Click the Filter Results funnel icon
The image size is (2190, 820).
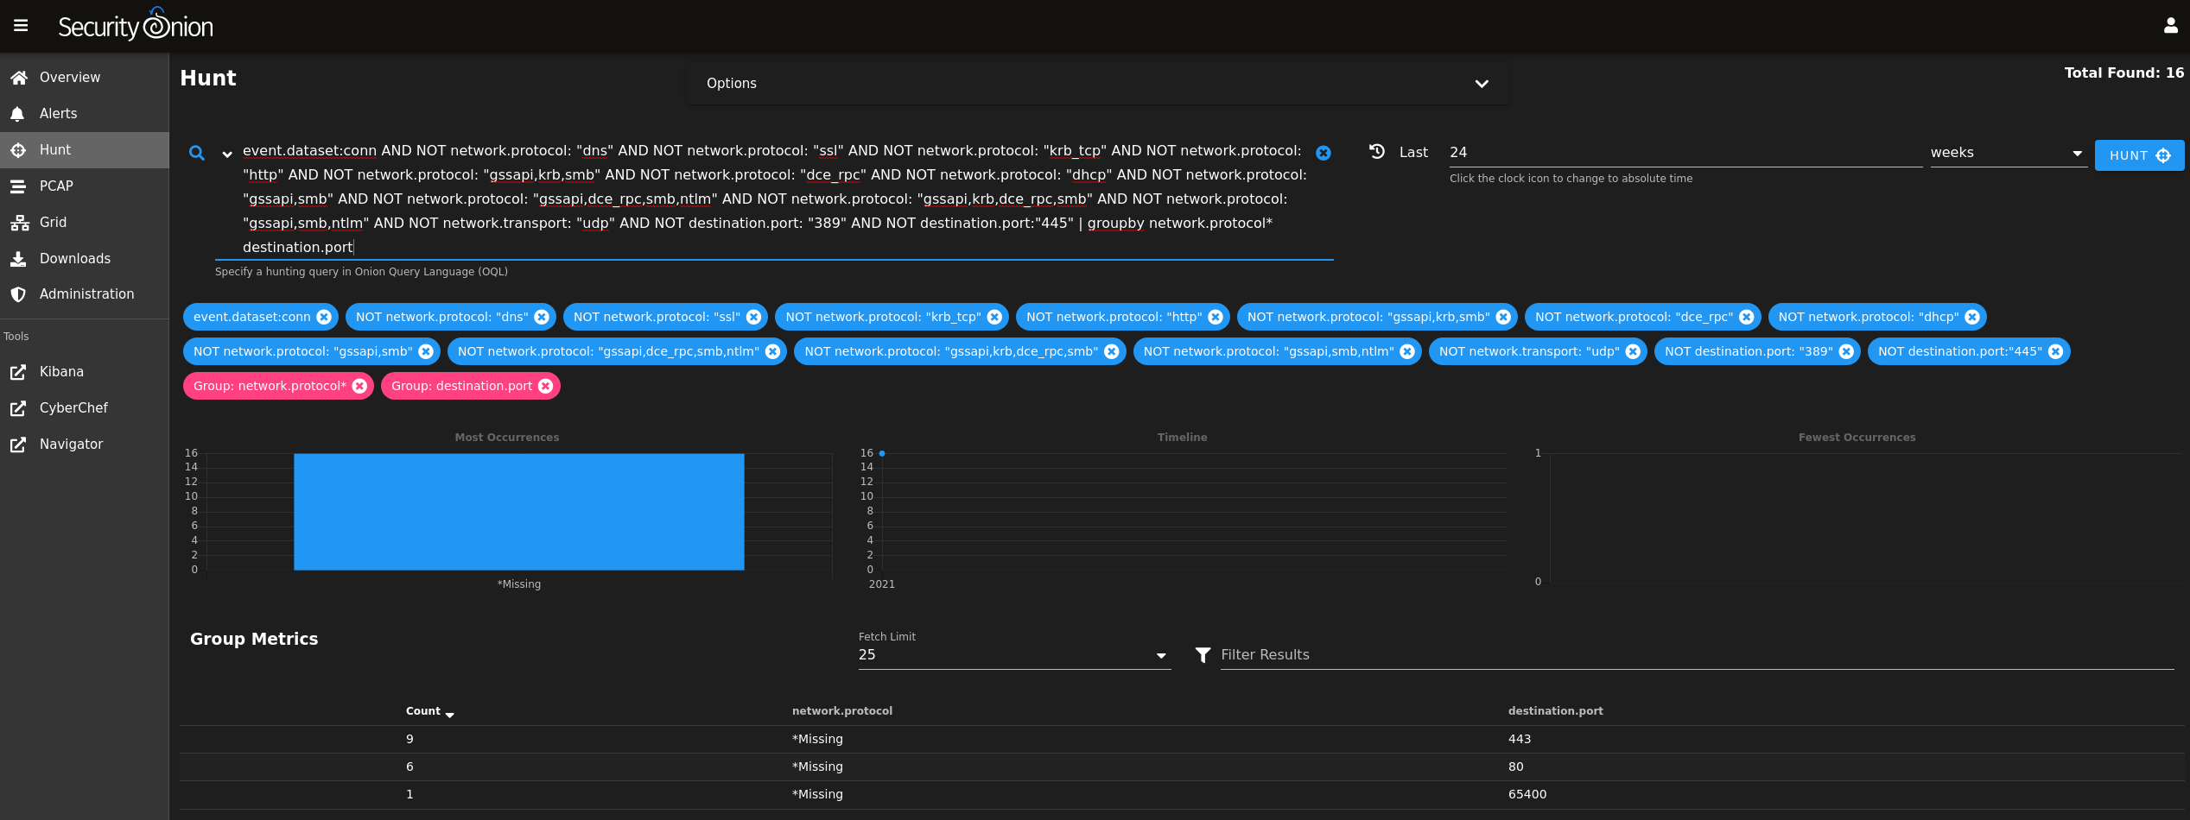coord(1203,655)
